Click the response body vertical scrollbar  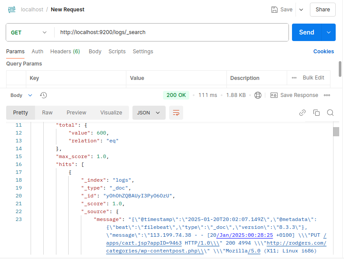coord(336,132)
